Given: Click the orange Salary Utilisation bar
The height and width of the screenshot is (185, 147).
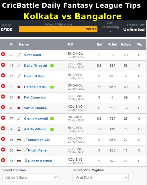Looking at the screenshot, I should click(x=58, y=29).
